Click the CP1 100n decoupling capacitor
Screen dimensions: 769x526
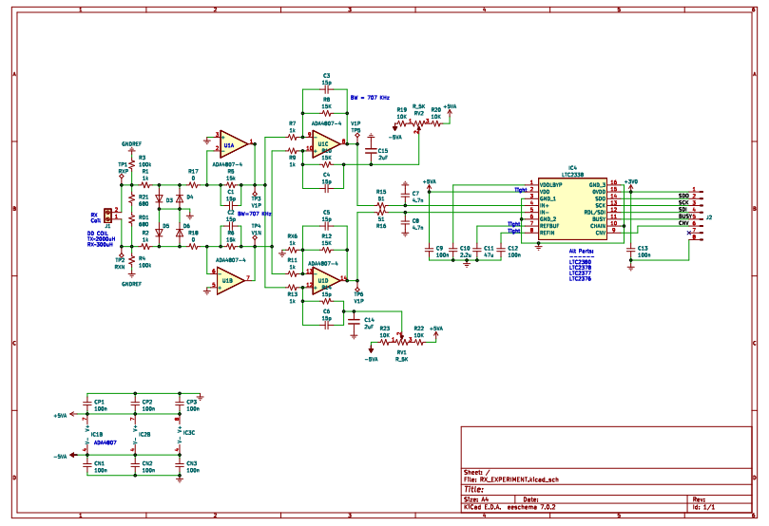click(87, 404)
